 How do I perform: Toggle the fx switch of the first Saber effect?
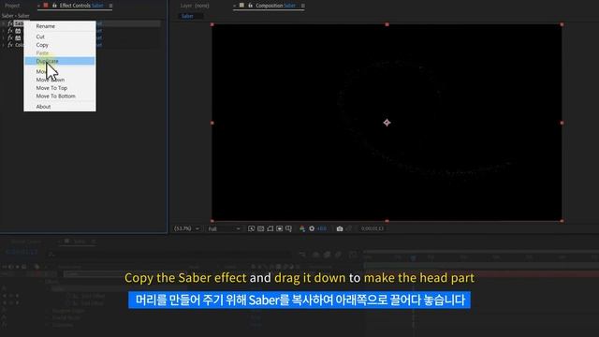[10, 23]
